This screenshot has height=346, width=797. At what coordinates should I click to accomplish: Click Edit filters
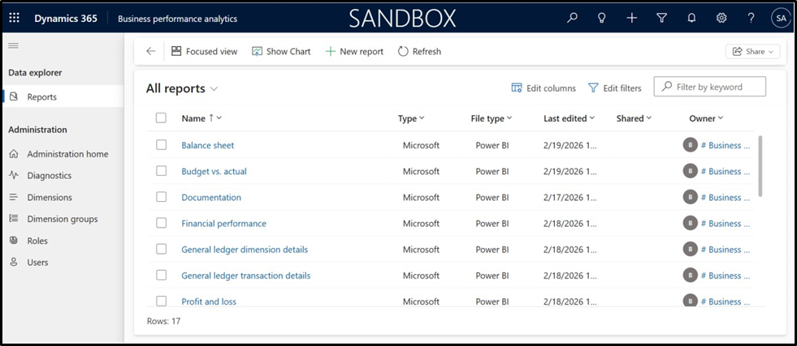pyautogui.click(x=614, y=88)
